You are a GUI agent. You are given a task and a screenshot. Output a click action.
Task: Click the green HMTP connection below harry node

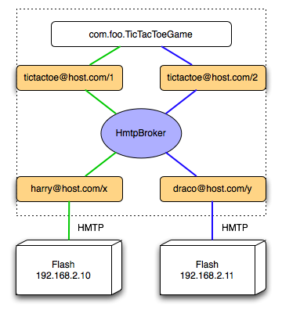[69, 221]
